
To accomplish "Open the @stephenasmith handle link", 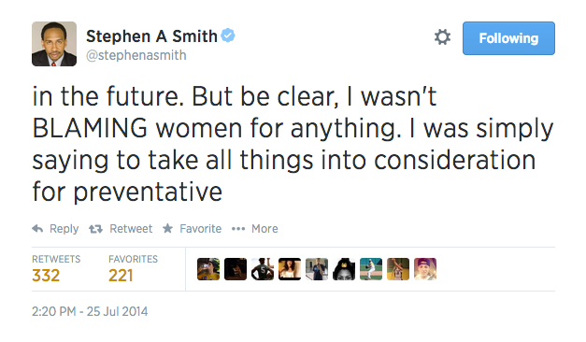I will pos(136,55).
